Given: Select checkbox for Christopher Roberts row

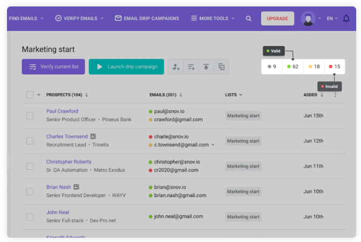Looking at the screenshot, I should point(30,166).
